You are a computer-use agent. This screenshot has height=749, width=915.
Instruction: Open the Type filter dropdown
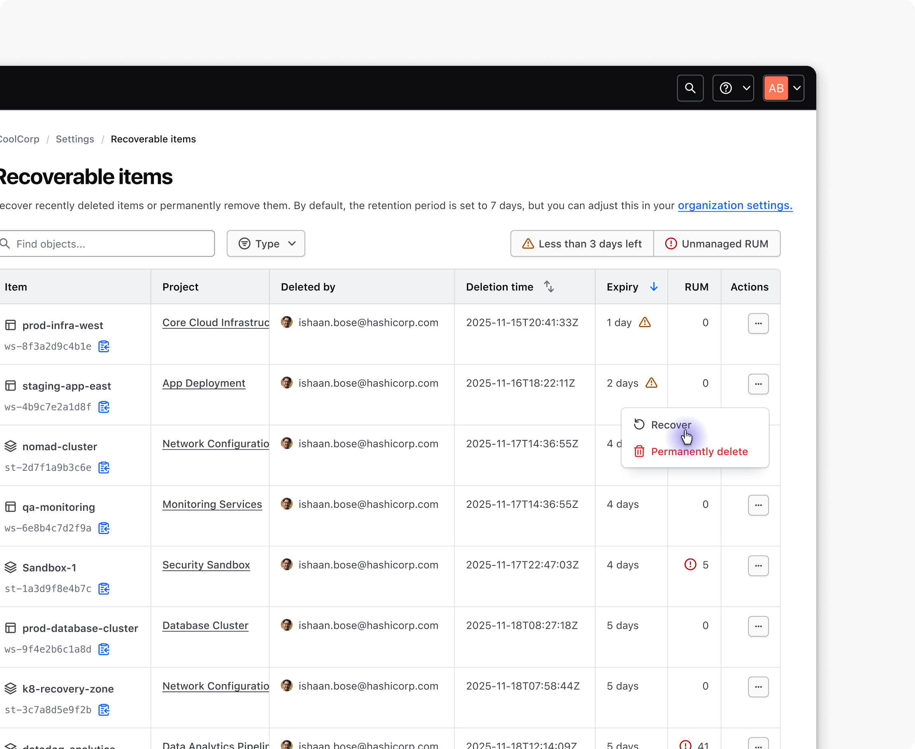[x=266, y=244]
